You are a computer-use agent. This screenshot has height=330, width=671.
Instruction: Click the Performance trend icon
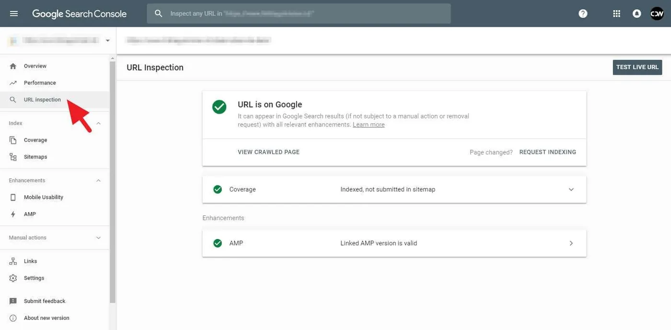(x=13, y=83)
